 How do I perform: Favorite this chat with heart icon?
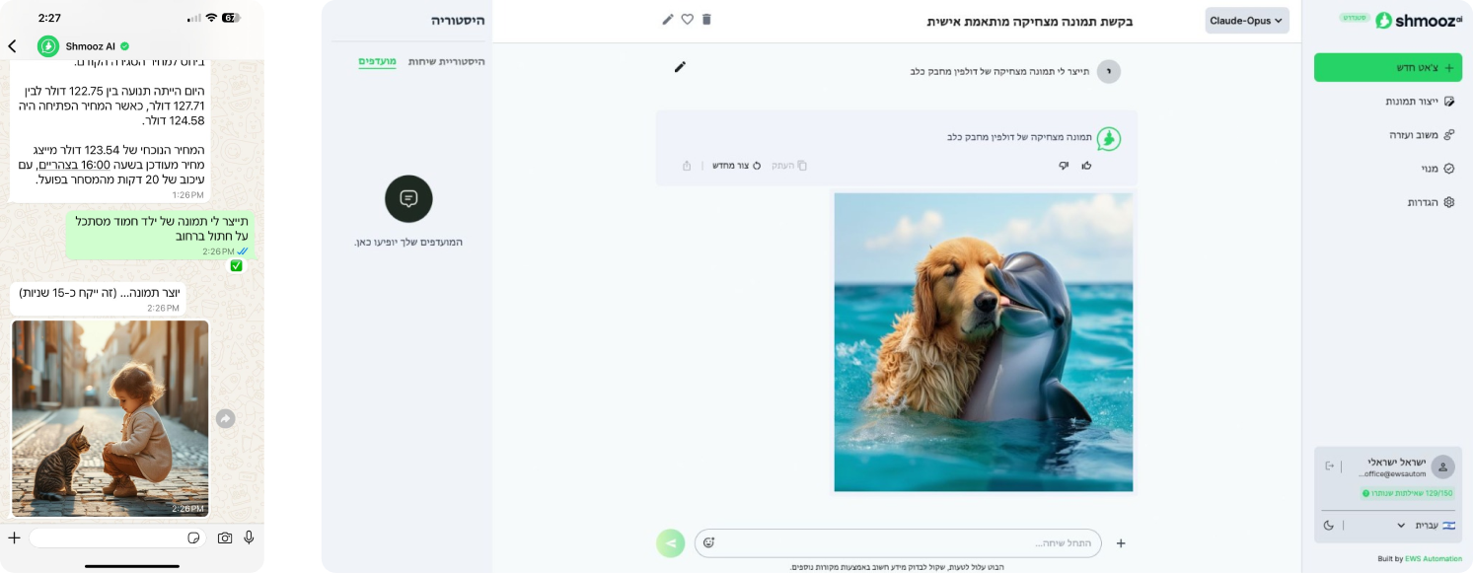(x=688, y=20)
